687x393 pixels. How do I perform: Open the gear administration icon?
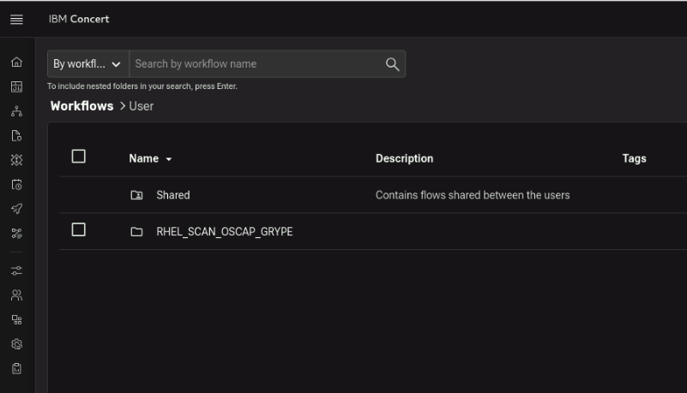pos(15,343)
